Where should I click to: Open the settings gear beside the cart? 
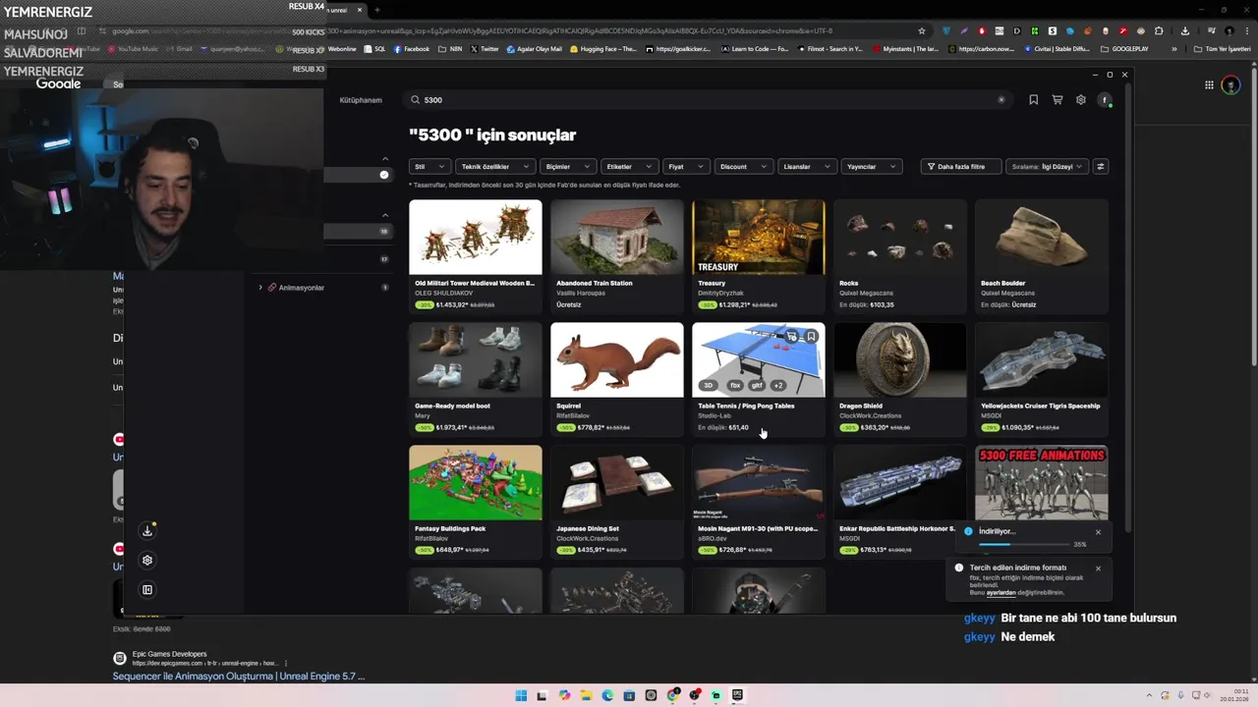coord(1080,100)
